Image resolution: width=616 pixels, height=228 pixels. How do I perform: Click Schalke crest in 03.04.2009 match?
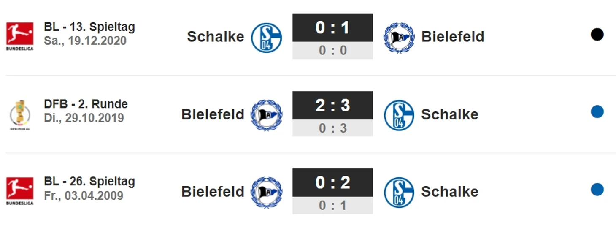pos(399,192)
